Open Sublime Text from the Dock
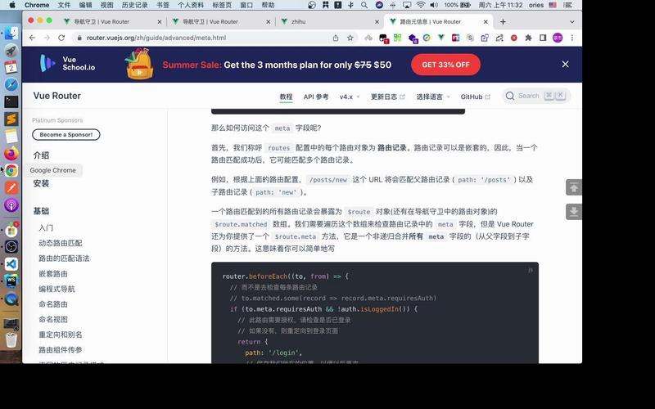Screen dimensions: 655x409 click(x=11, y=119)
